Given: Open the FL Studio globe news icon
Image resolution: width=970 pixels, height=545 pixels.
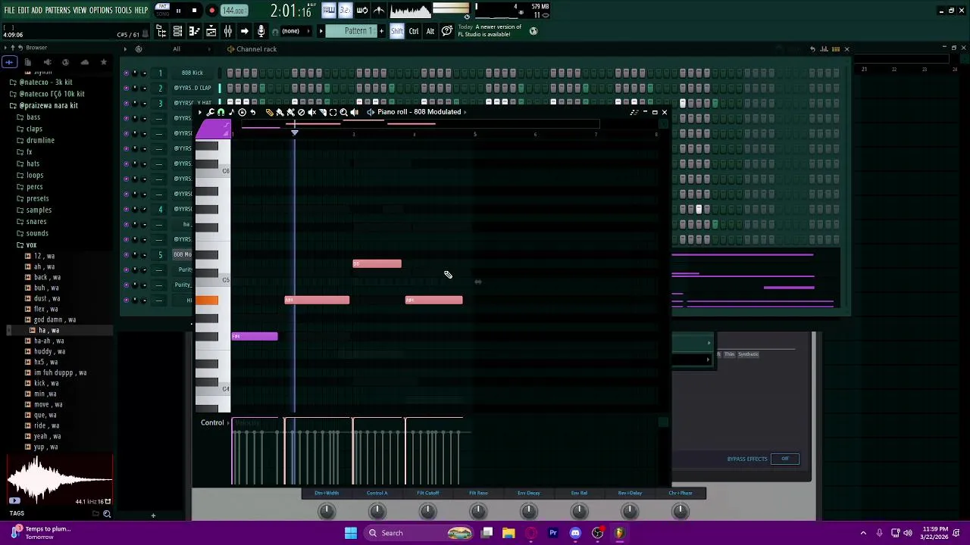Looking at the screenshot, I should click(533, 31).
